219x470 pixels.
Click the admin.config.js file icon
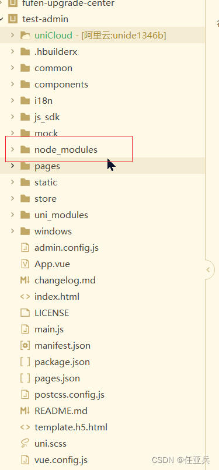[25, 248]
